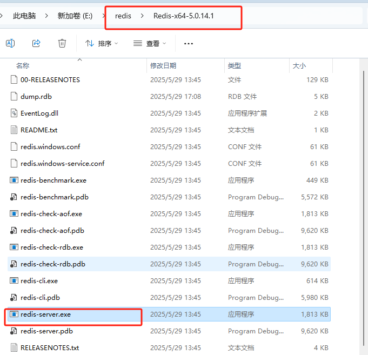
Task: Click the file name 00-RELEASENOTES
Action: click(50, 80)
